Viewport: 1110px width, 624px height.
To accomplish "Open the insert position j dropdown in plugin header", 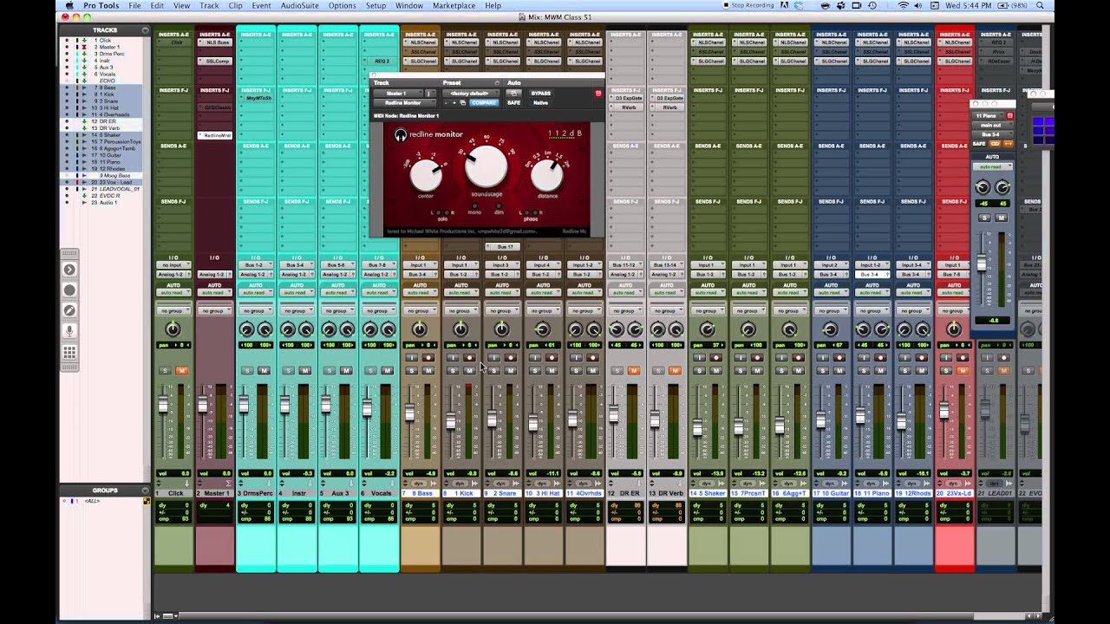I will [x=429, y=93].
